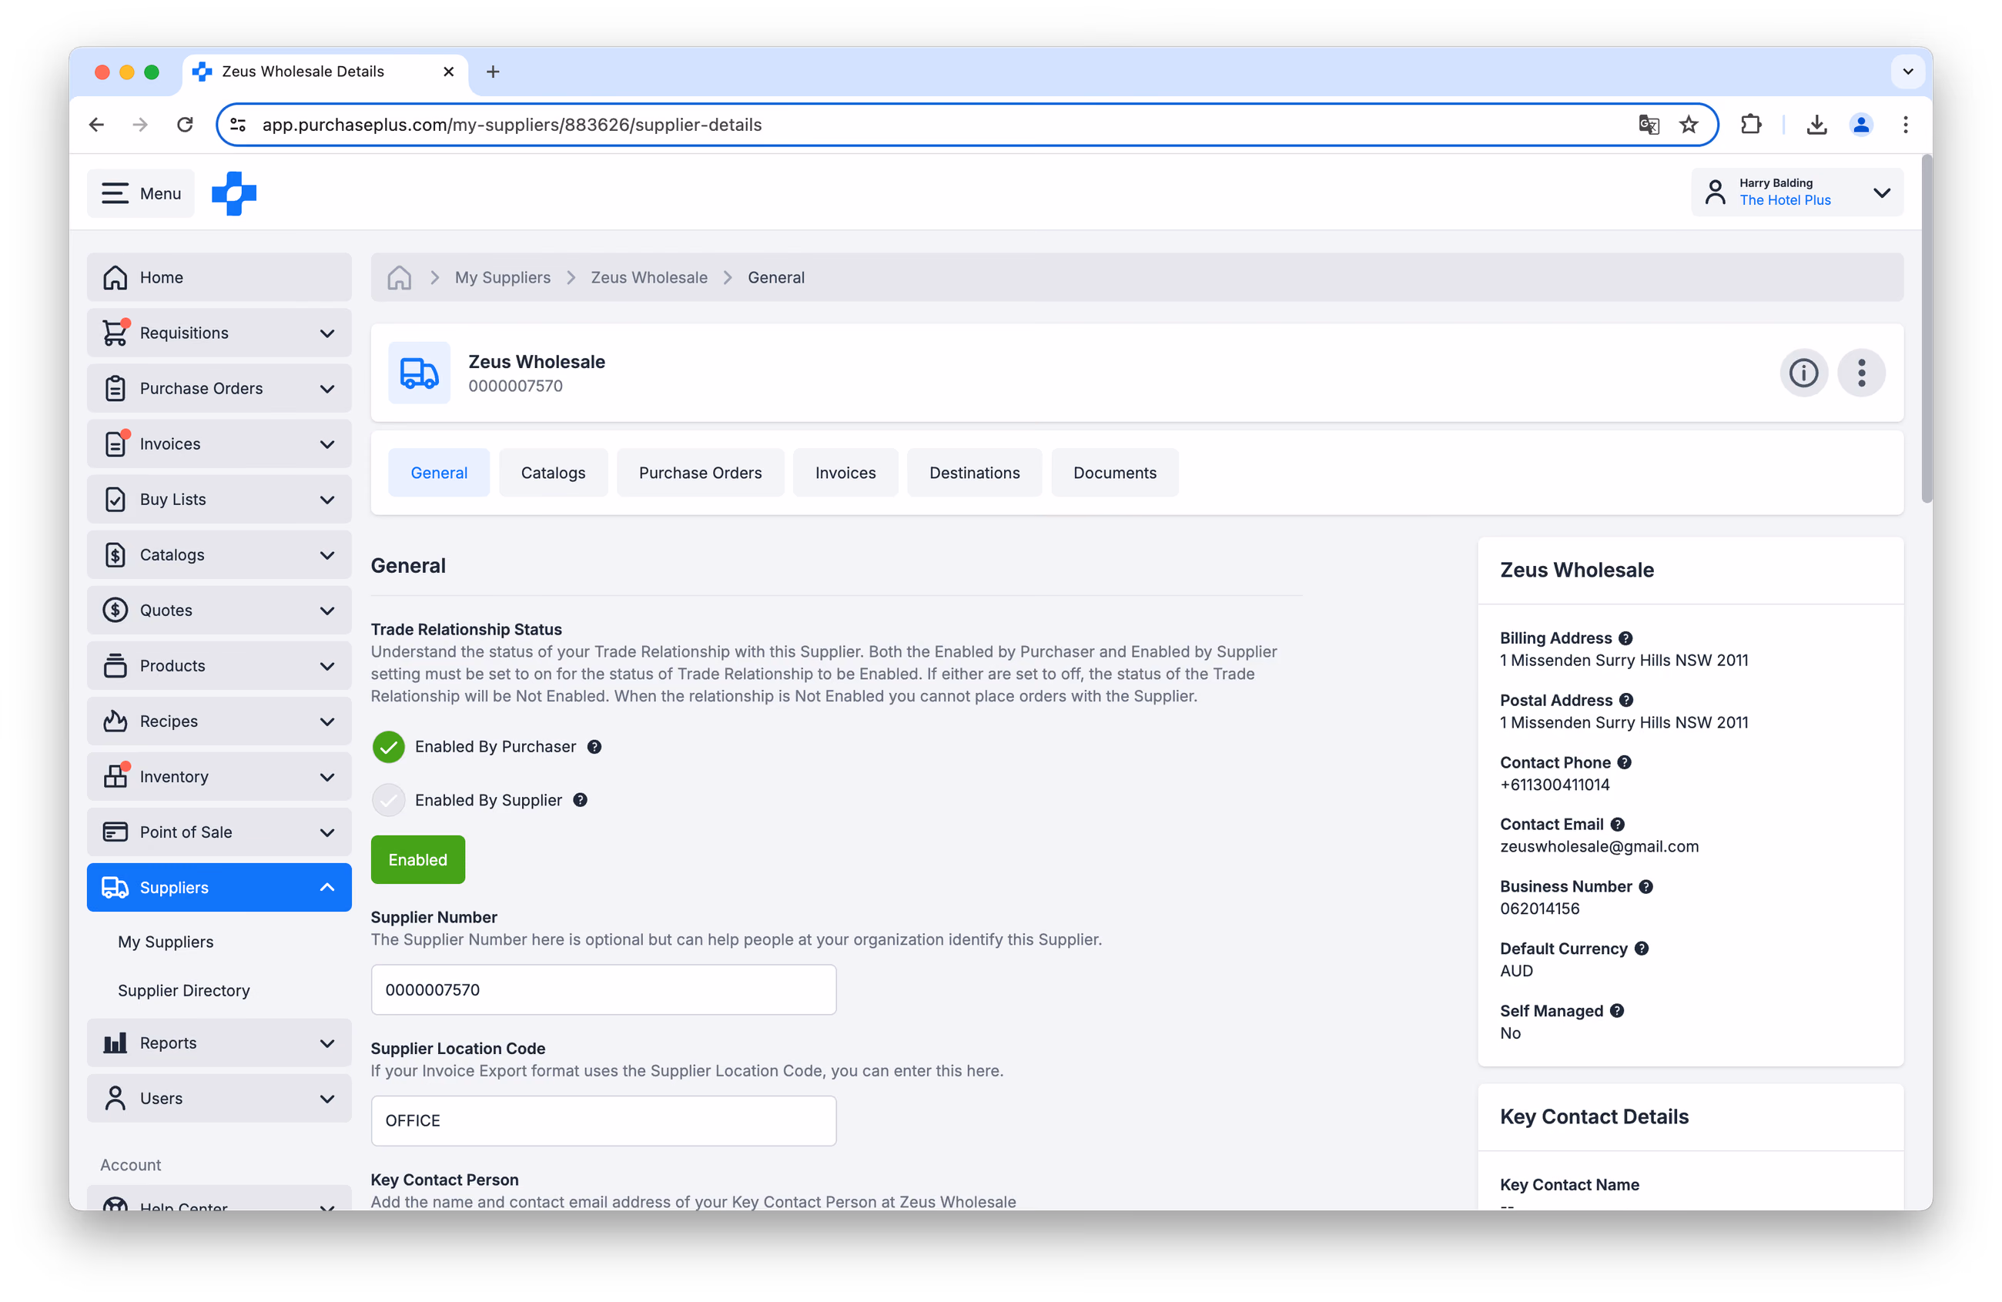
Task: Click the Purchase Plus blue cross logo
Action: (234, 193)
